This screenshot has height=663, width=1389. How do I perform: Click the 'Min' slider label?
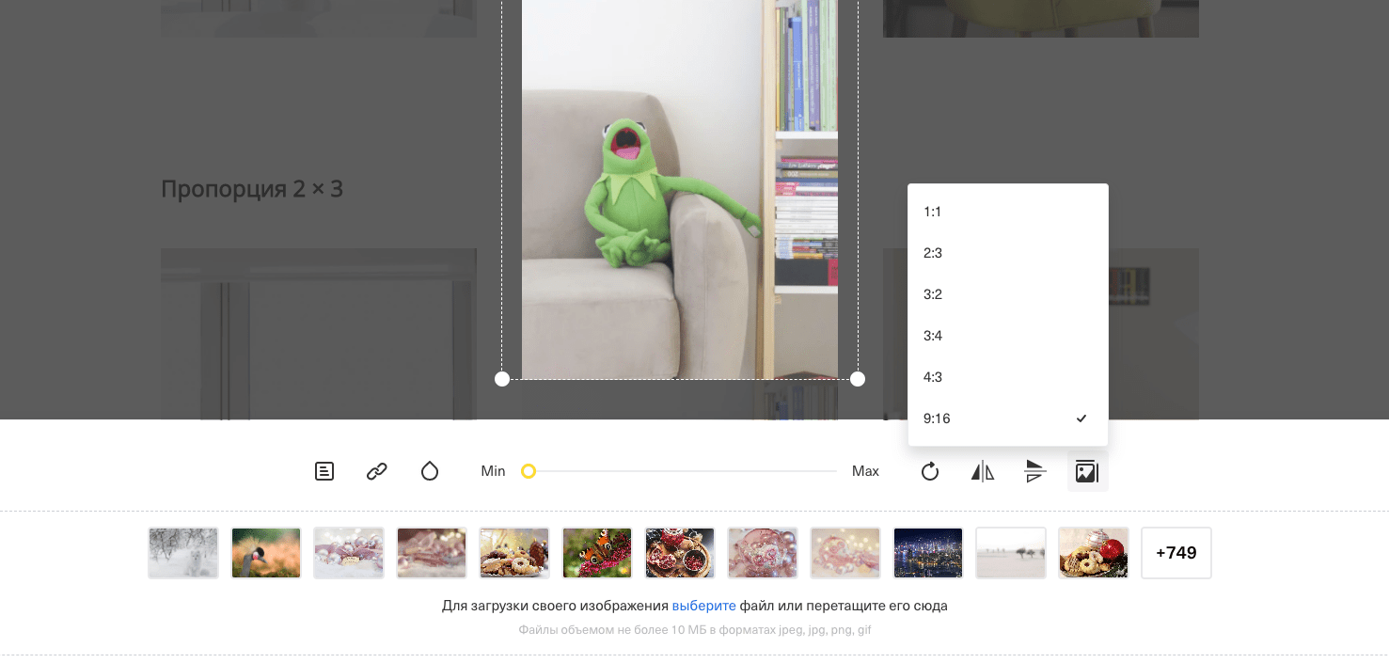[x=493, y=471]
